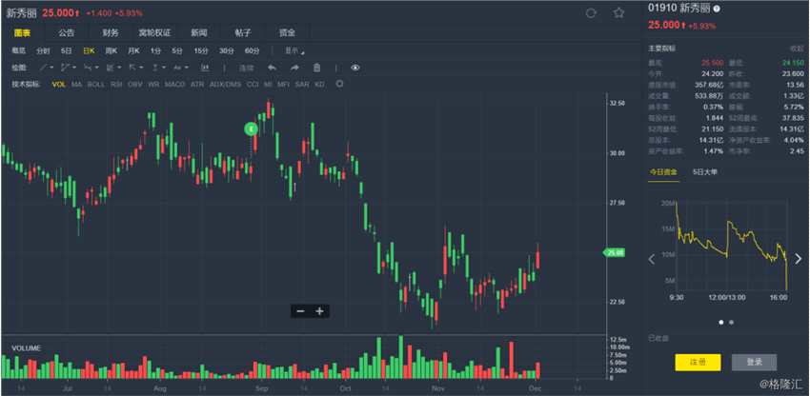Image resolution: width=810 pixels, height=396 pixels.
Task: Toggle the VOL indicator
Action: (x=58, y=84)
